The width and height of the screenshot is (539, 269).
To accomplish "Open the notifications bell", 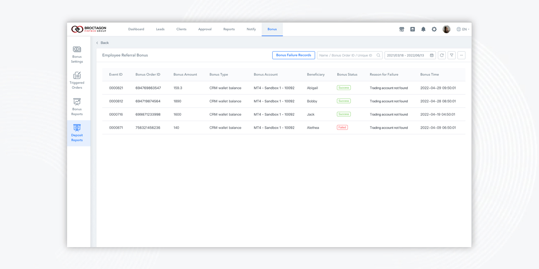I will (423, 29).
